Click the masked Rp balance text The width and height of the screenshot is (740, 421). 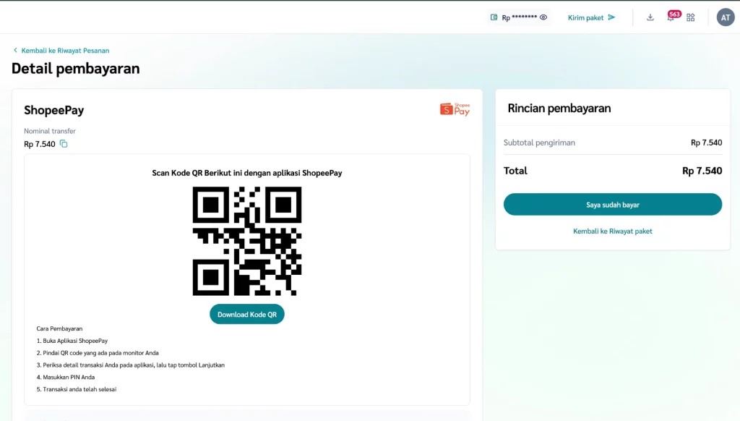click(x=520, y=17)
